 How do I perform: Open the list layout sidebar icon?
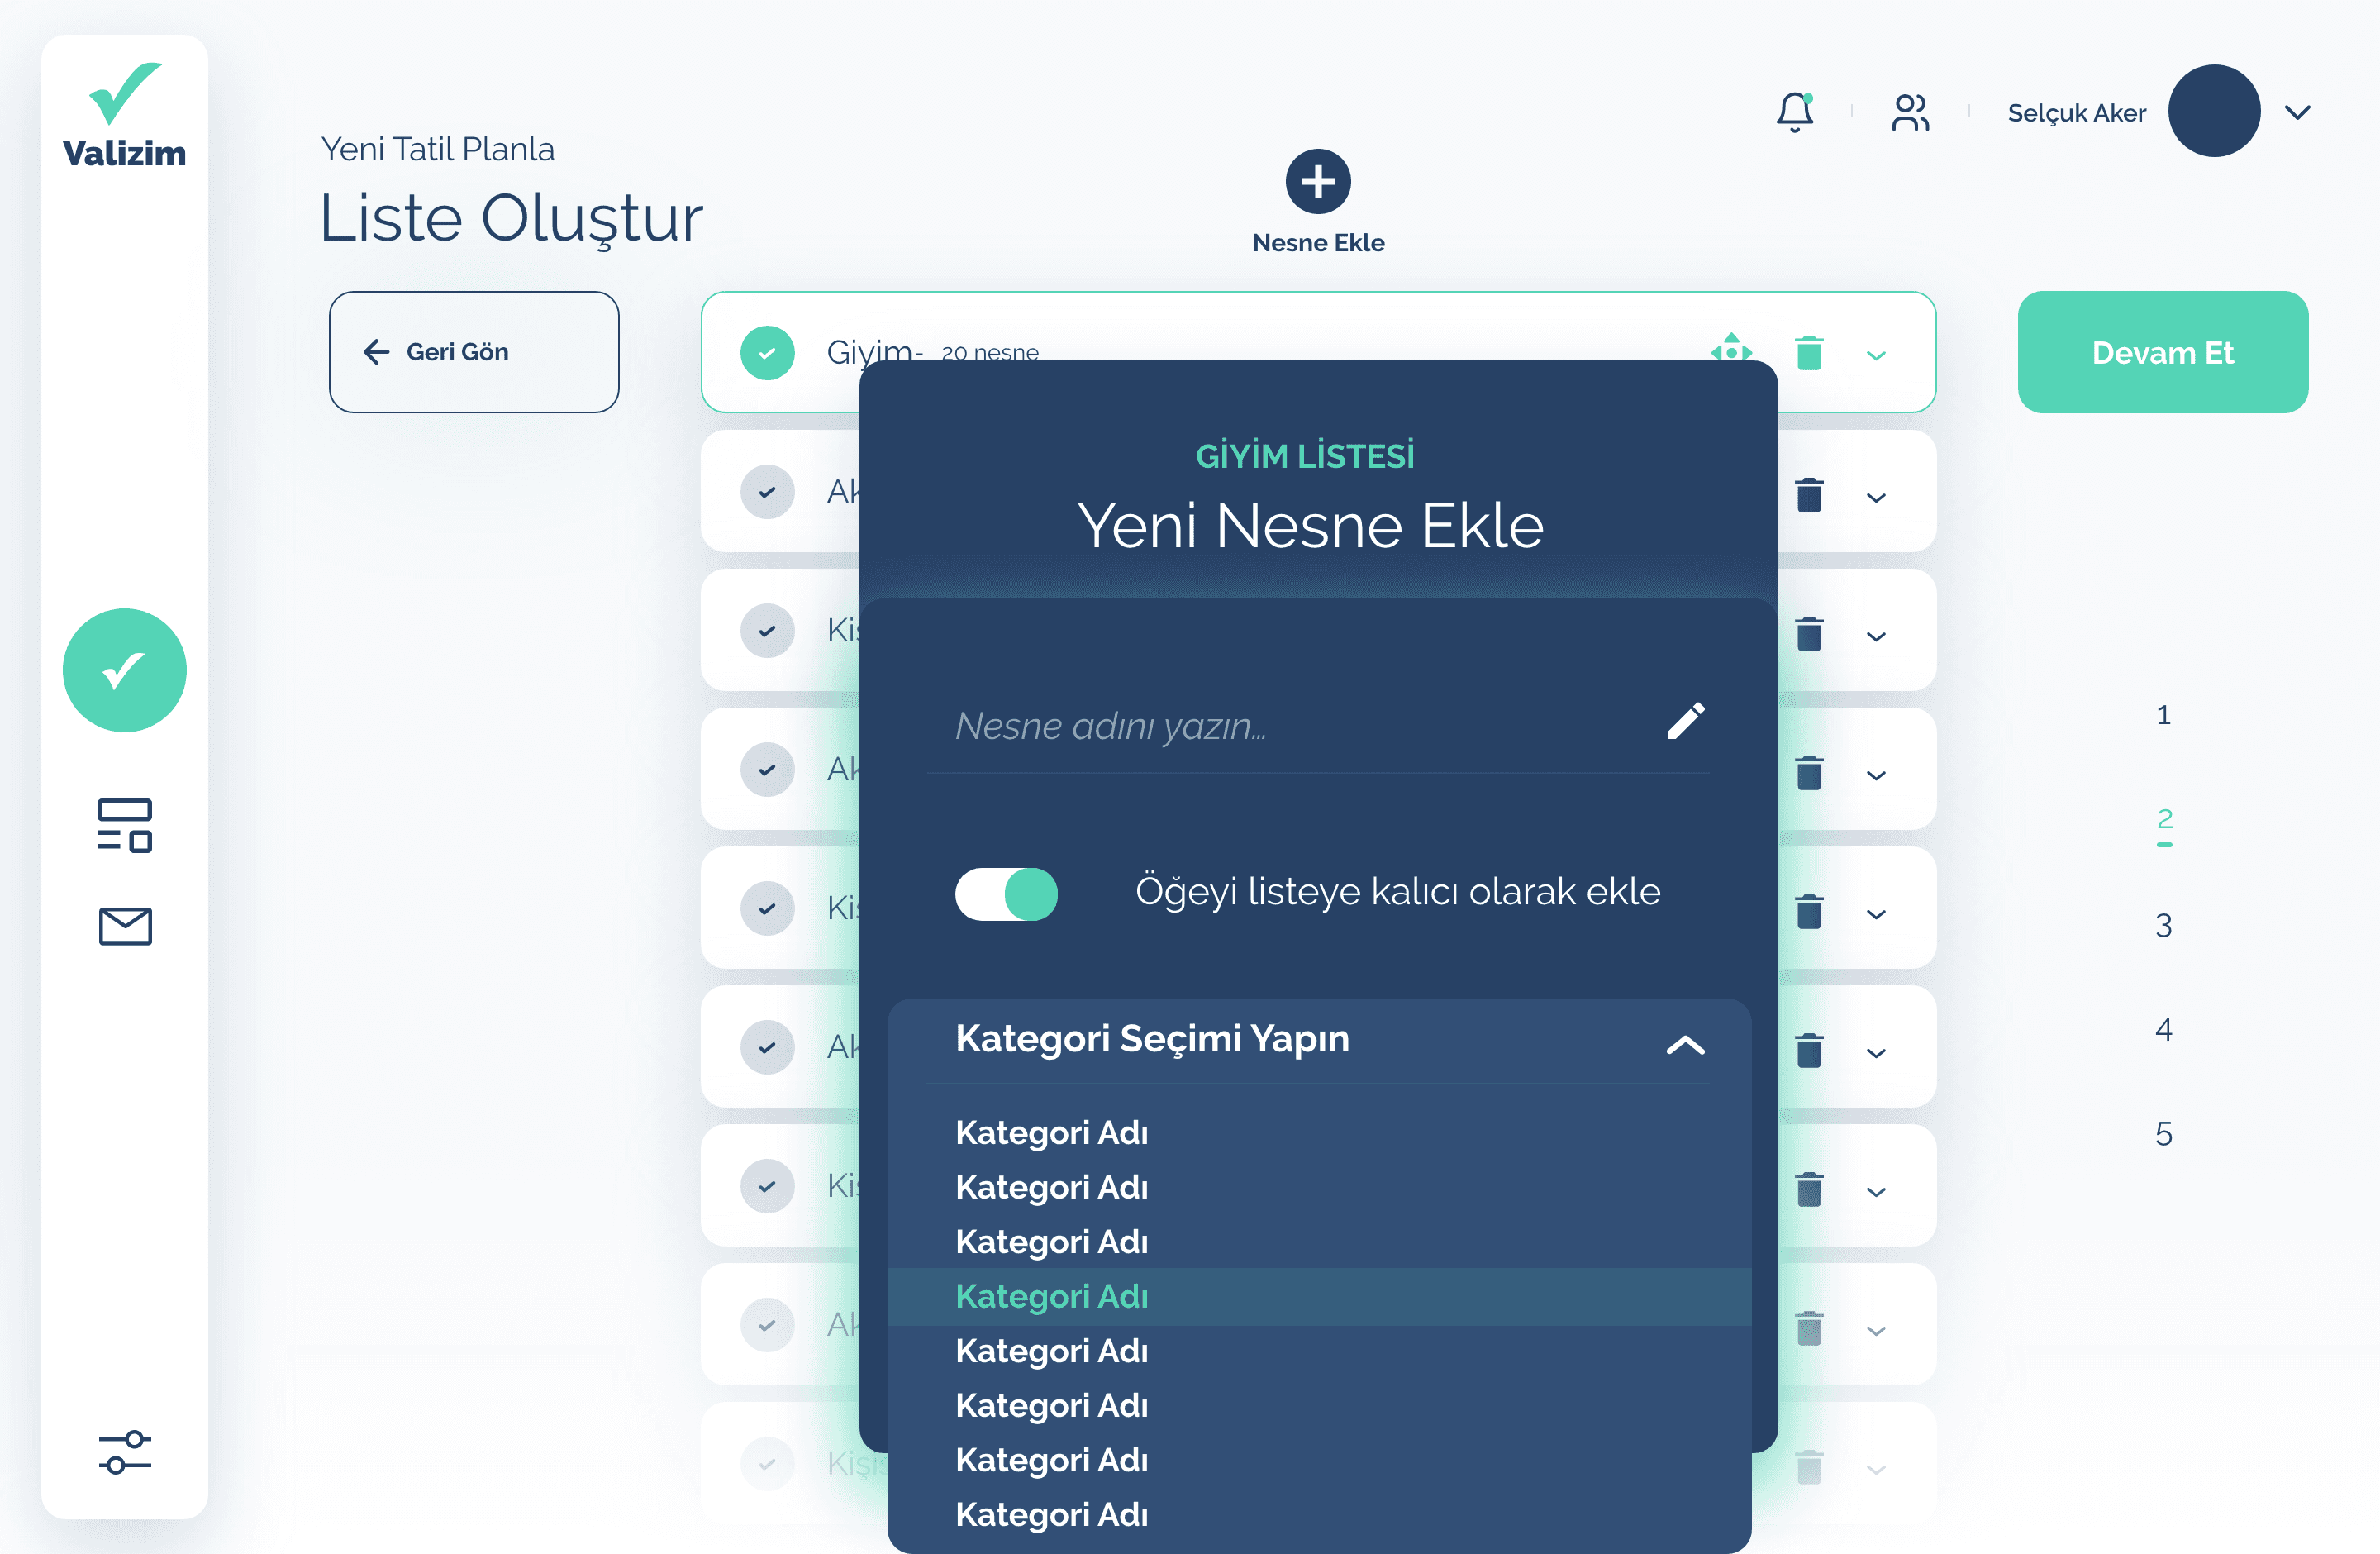[124, 825]
